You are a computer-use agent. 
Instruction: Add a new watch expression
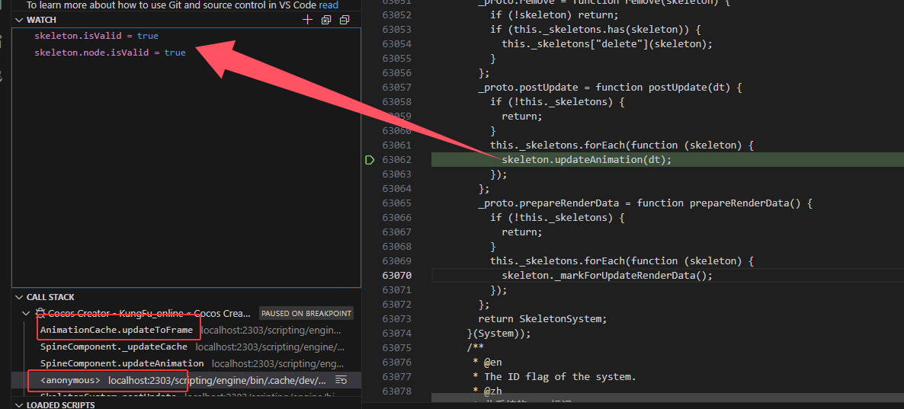tap(307, 20)
